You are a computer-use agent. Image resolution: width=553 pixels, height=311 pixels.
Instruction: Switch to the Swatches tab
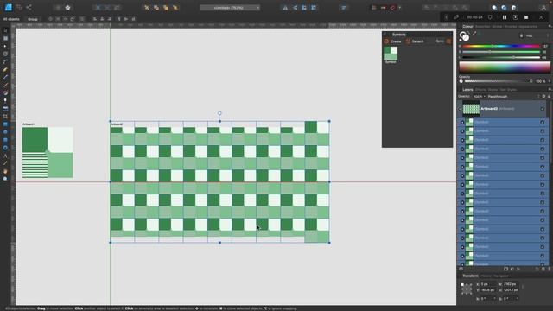tap(483, 27)
